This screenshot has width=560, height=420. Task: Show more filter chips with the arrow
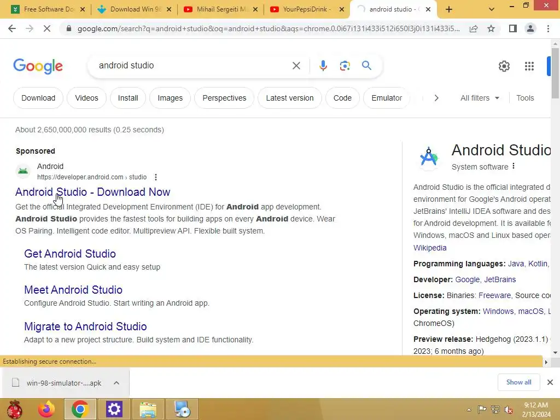[x=436, y=98]
